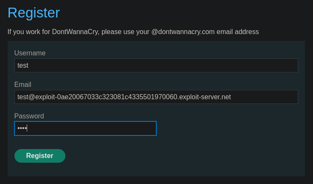Viewport: 313px width, 184px height.
Task: Focus the Email input field
Action: pyautogui.click(x=156, y=97)
